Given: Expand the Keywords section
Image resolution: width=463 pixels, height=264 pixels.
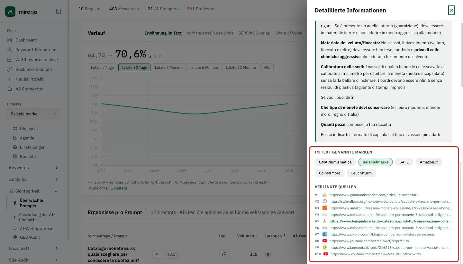Looking at the screenshot, I should [33, 168].
